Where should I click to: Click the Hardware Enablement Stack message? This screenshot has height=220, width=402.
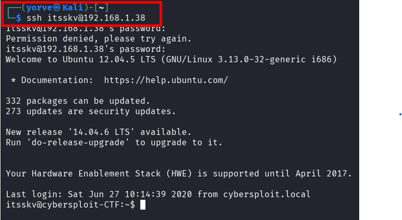[x=179, y=173]
